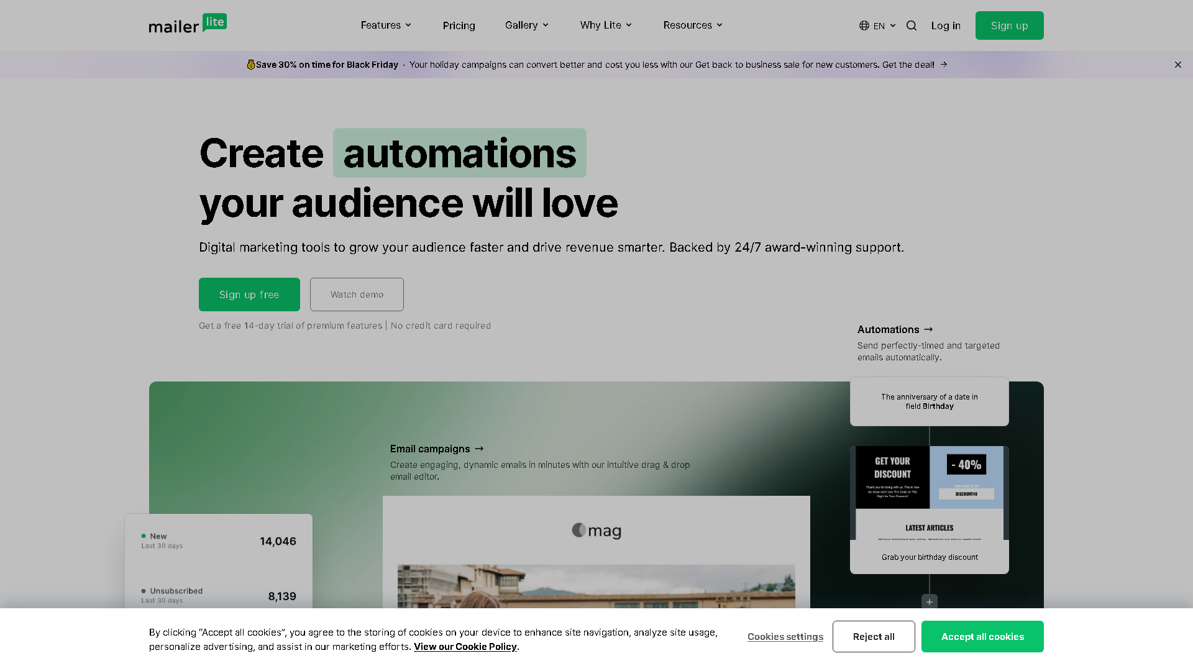The height and width of the screenshot is (671, 1193).
Task: Click the MailerLite logo
Action: pyautogui.click(x=188, y=24)
